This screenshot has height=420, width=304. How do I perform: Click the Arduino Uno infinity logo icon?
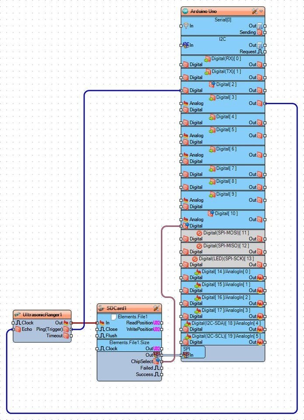pos(185,11)
